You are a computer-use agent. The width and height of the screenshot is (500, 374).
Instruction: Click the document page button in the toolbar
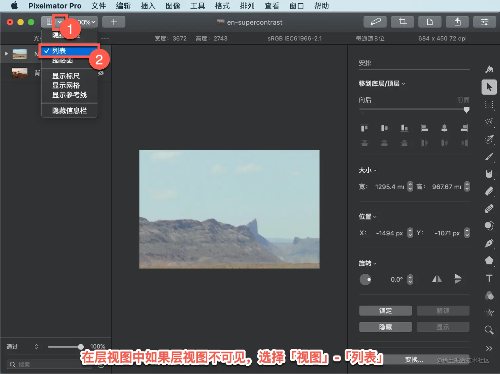pyautogui.click(x=430, y=22)
